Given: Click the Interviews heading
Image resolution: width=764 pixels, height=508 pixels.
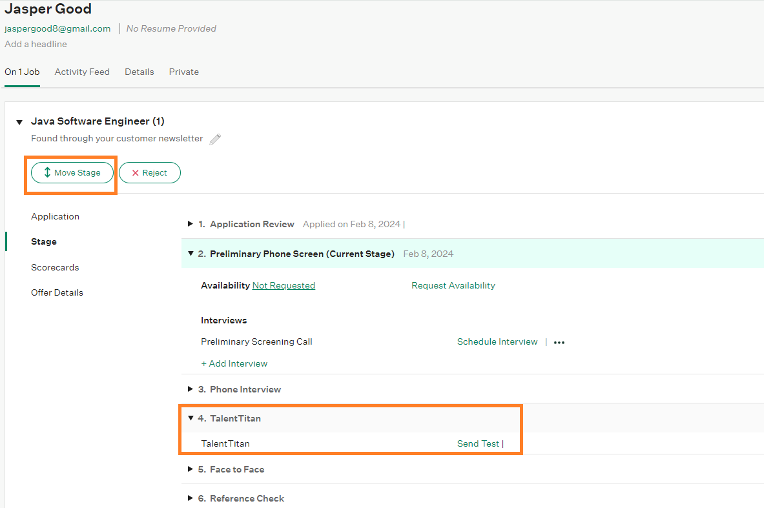Looking at the screenshot, I should 223,320.
